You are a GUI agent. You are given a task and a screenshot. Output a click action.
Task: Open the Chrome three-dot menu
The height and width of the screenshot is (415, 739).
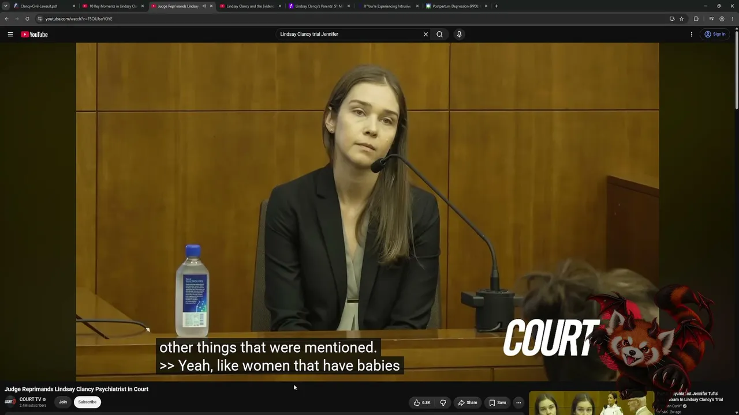tap(732, 18)
